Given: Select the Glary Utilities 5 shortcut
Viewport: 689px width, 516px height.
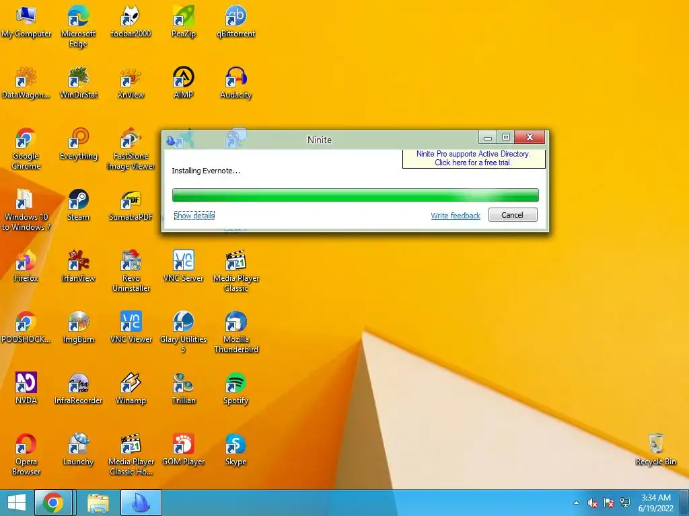Looking at the screenshot, I should (x=183, y=332).
